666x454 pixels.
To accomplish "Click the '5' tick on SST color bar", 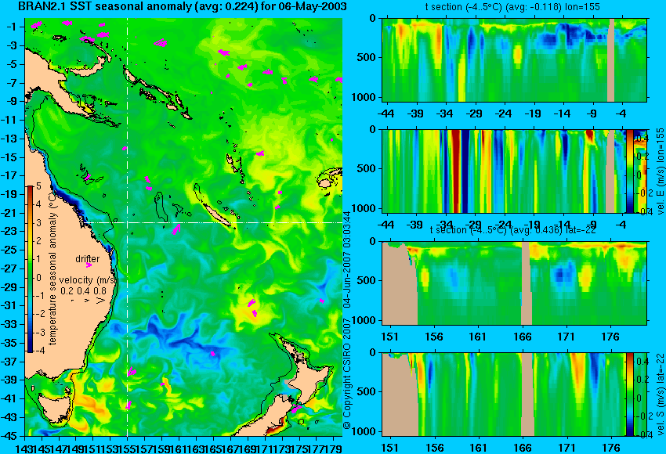I will pyautogui.click(x=38, y=186).
